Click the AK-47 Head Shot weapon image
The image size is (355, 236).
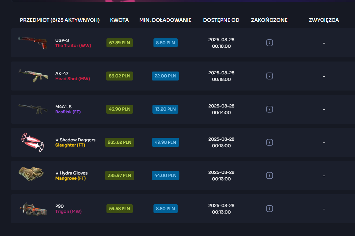[33, 76]
